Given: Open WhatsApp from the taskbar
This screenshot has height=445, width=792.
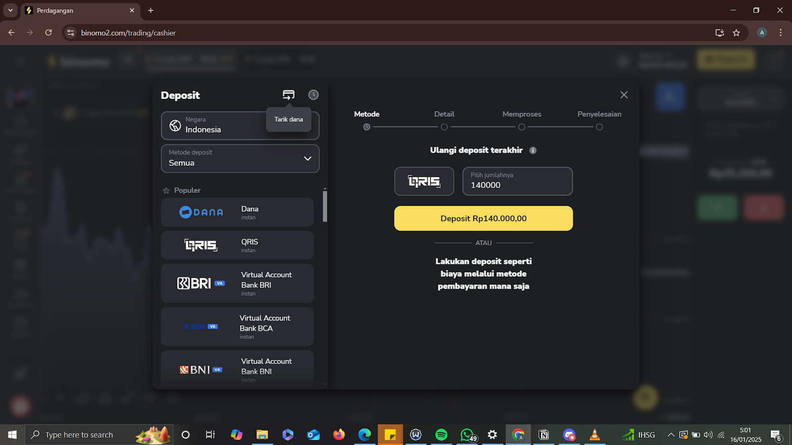Looking at the screenshot, I should tap(467, 435).
